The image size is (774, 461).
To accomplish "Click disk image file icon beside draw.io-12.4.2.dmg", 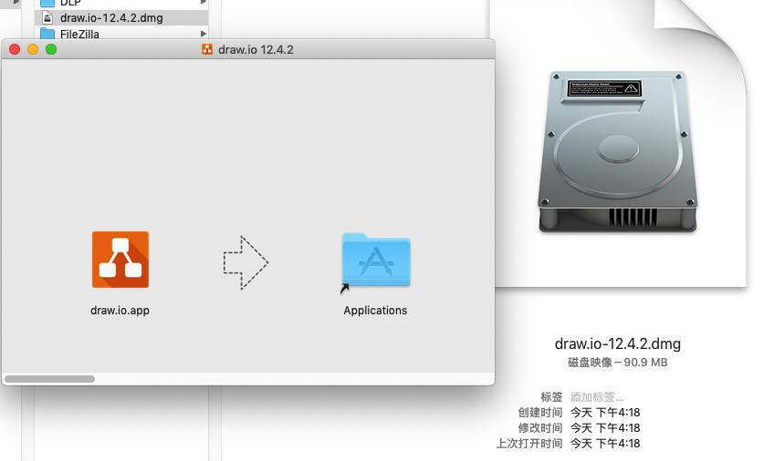I will [x=47, y=17].
